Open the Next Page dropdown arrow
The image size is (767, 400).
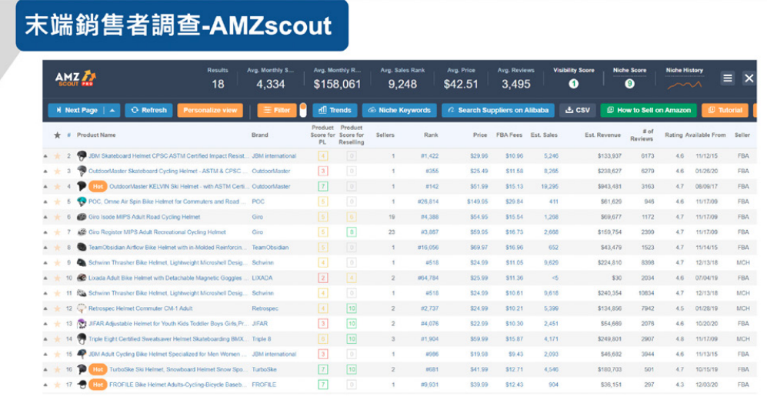[112, 110]
